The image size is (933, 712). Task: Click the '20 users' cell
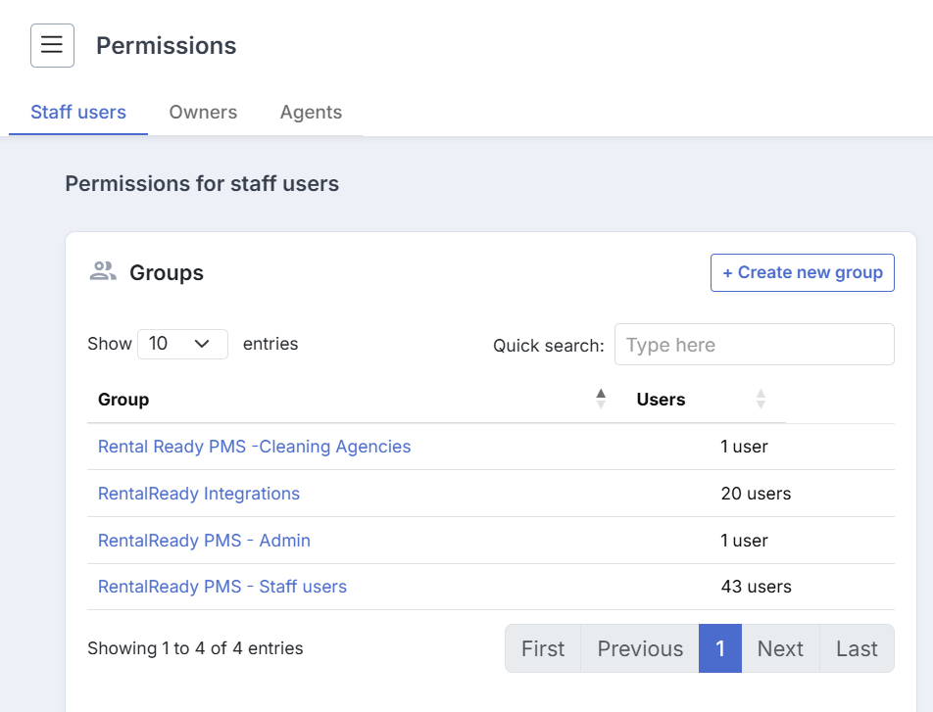756,494
